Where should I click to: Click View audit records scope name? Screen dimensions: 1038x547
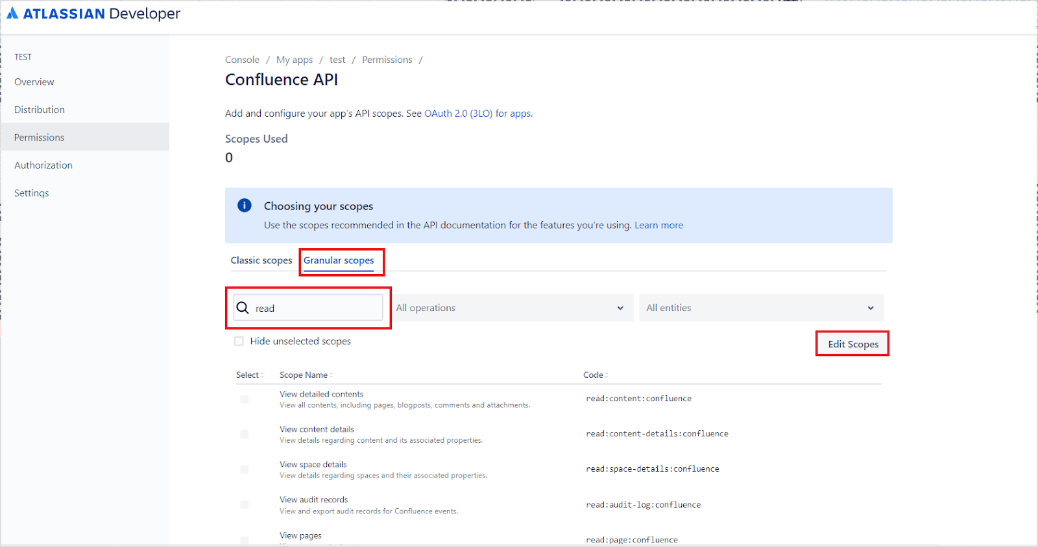[314, 500]
